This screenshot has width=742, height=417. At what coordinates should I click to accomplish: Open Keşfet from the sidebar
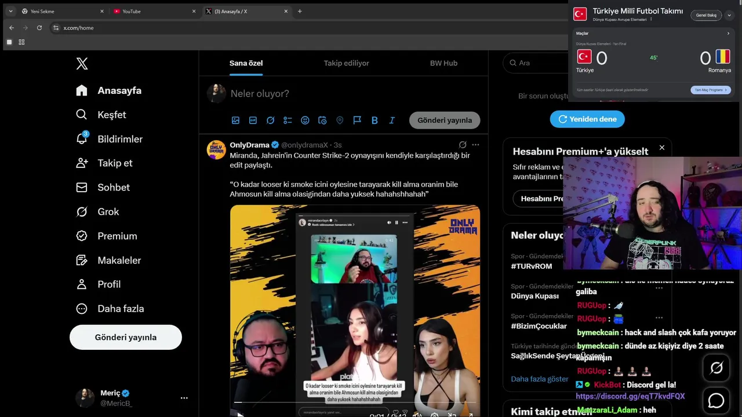tap(101, 115)
